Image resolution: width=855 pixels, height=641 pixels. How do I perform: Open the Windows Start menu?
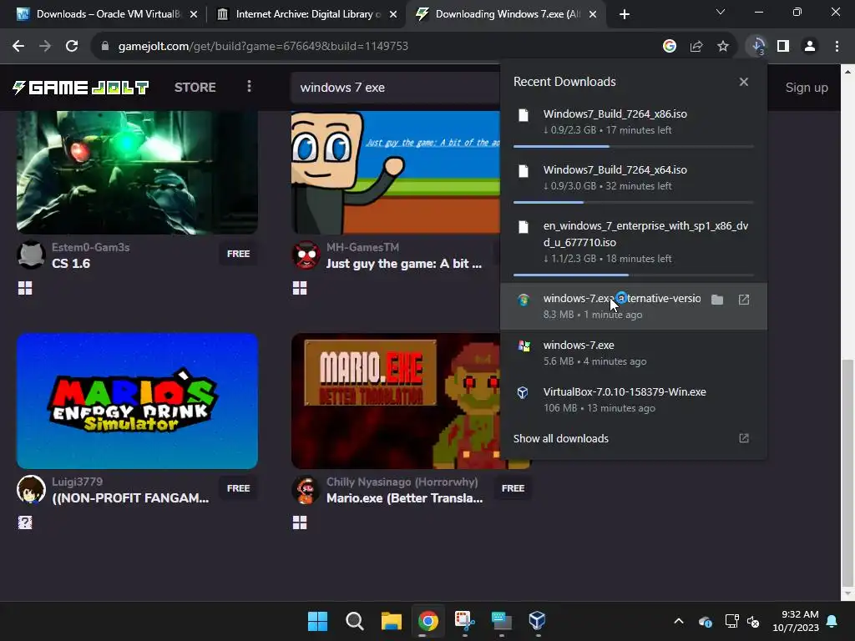tap(317, 621)
